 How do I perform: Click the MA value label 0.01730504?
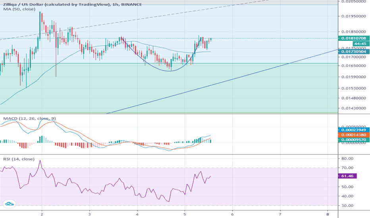coord(354,52)
